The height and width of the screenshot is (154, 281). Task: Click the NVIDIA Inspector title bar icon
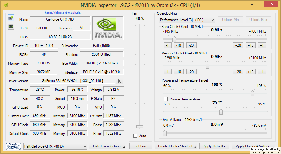point(6,5)
